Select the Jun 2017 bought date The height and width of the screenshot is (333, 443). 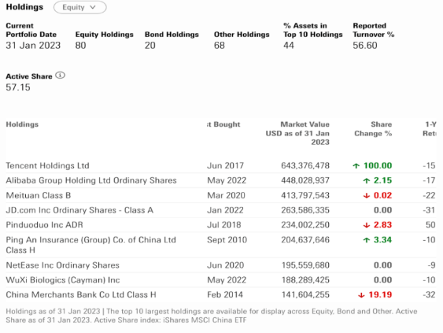225,165
